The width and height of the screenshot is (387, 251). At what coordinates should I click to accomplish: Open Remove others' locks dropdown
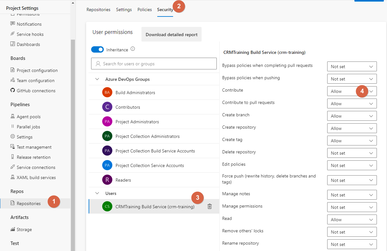[352, 232]
